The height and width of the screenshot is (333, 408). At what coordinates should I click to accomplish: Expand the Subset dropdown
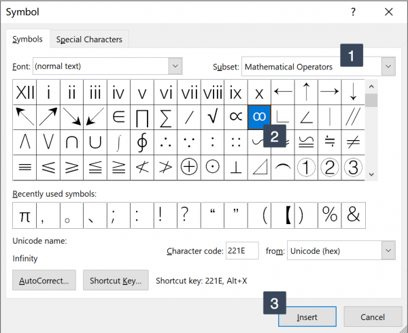[x=388, y=67]
